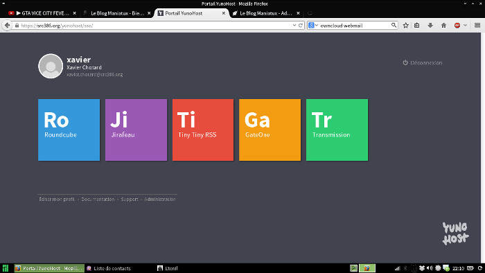Close the GTA VICE CITY tab
The width and height of the screenshot is (485, 273).
(x=75, y=13)
